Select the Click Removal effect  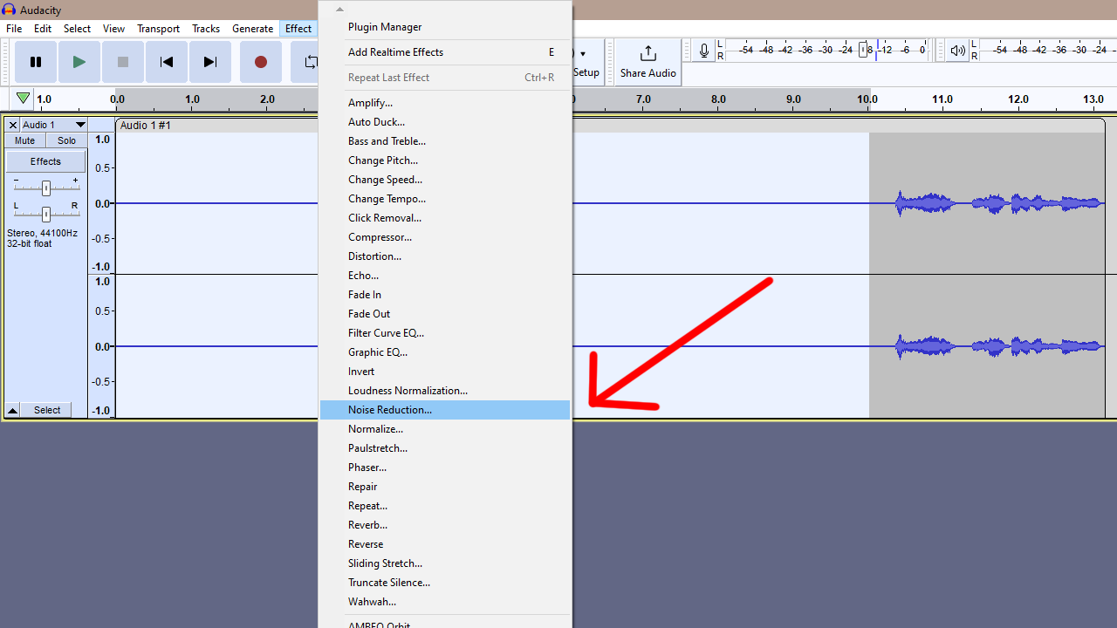(x=445, y=218)
